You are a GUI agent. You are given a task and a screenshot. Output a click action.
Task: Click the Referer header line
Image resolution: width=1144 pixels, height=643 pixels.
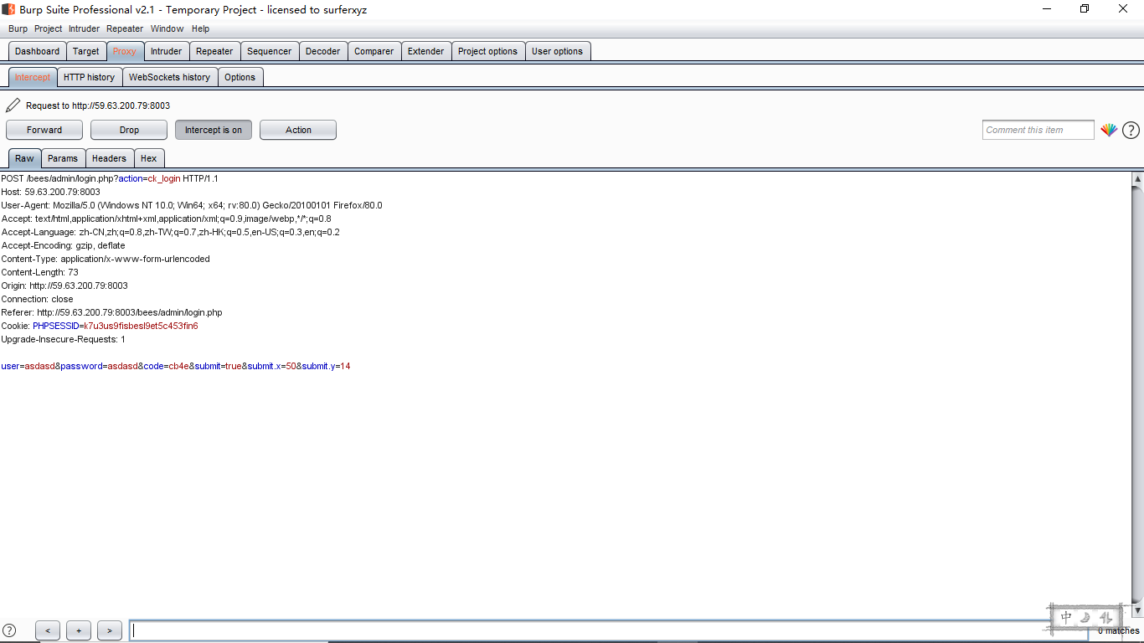(x=111, y=312)
